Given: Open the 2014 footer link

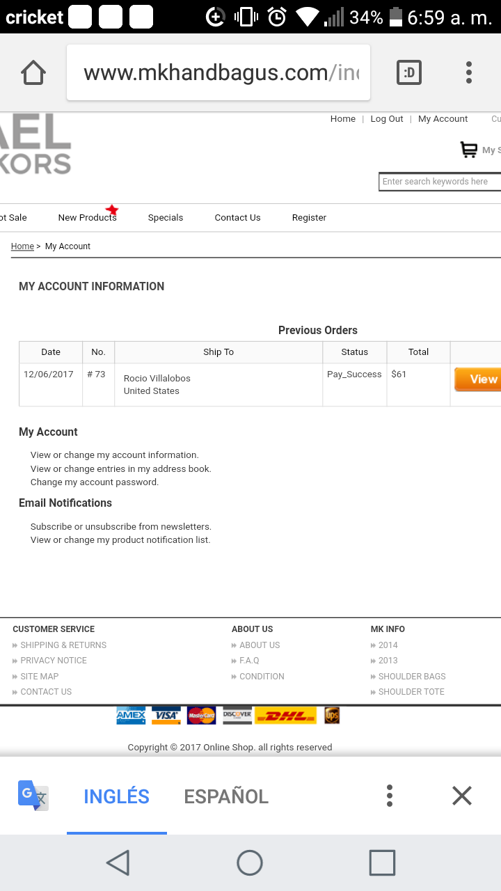Looking at the screenshot, I should pos(388,645).
